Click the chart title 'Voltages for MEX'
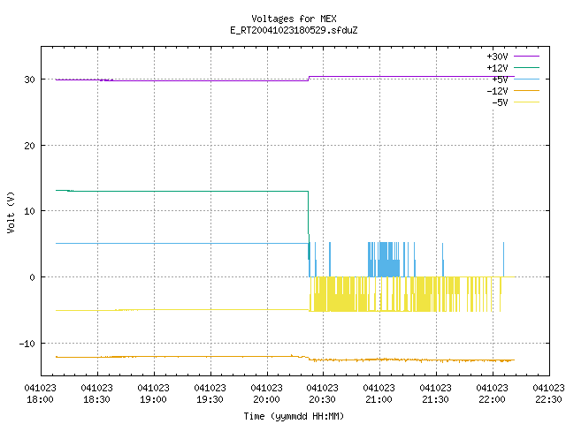 point(294,19)
